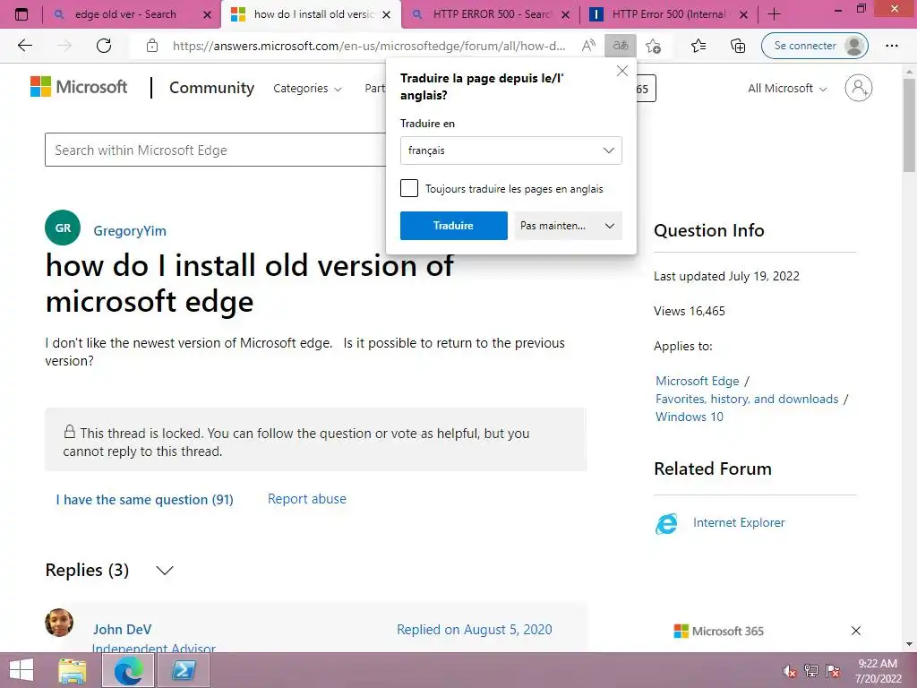
Task: Click the GR user avatar
Action: (x=63, y=228)
